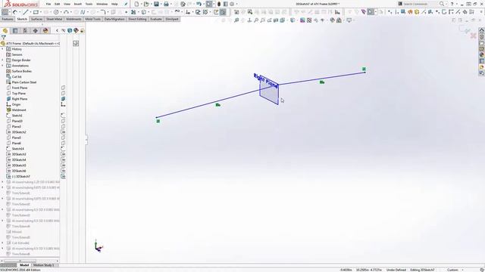The image size is (485, 272).
Task: Open the Insert menu
Action: pos(78,4)
